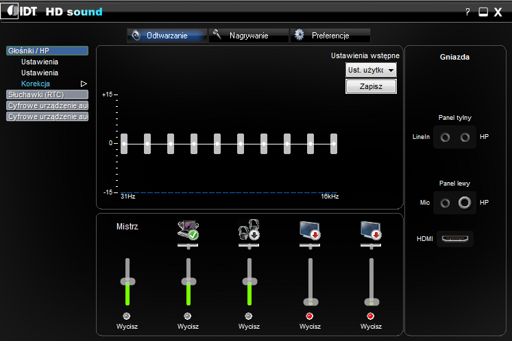Click the left panel HP jack

pyautogui.click(x=465, y=203)
